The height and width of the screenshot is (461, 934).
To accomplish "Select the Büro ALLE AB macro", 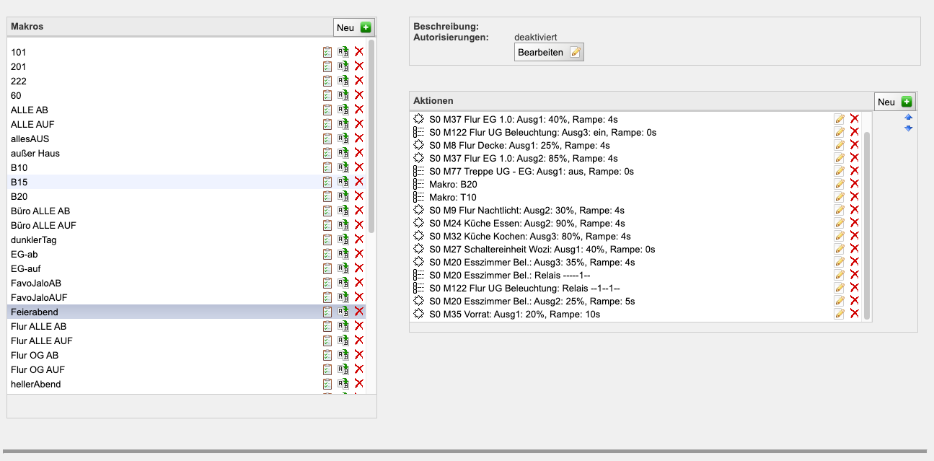I will click(x=40, y=211).
